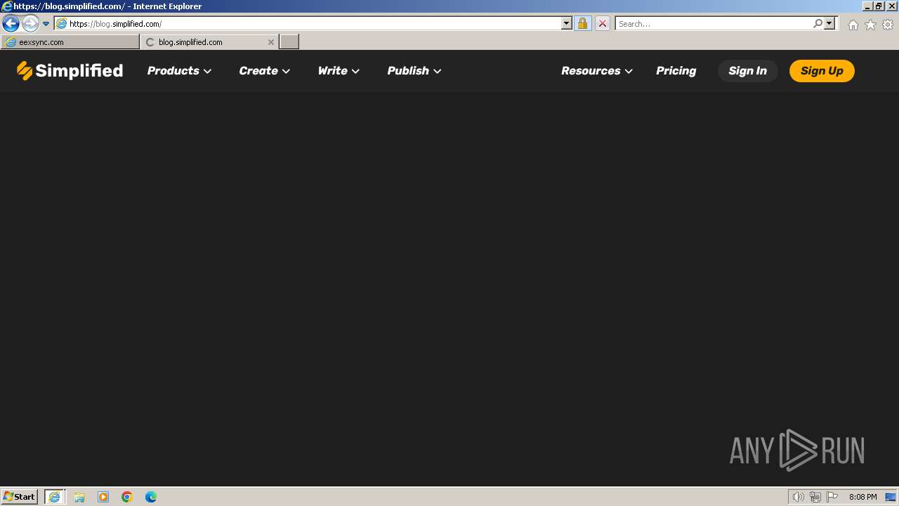Screen dimensions: 899x506
Task: Open a new blank tab button
Action: click(x=289, y=42)
